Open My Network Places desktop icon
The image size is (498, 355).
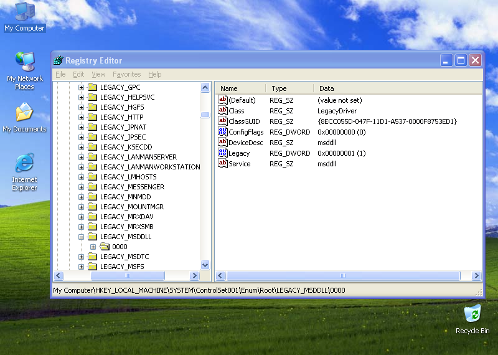25,70
